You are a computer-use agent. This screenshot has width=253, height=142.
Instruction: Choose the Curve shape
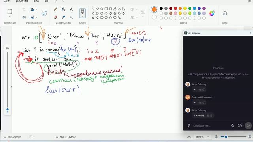[x=97, y=9]
